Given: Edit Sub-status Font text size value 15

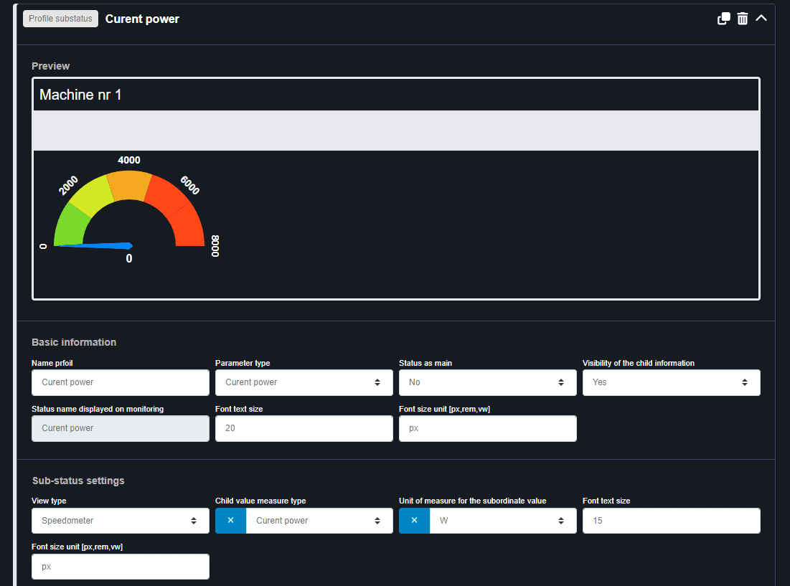Looking at the screenshot, I should click(671, 521).
